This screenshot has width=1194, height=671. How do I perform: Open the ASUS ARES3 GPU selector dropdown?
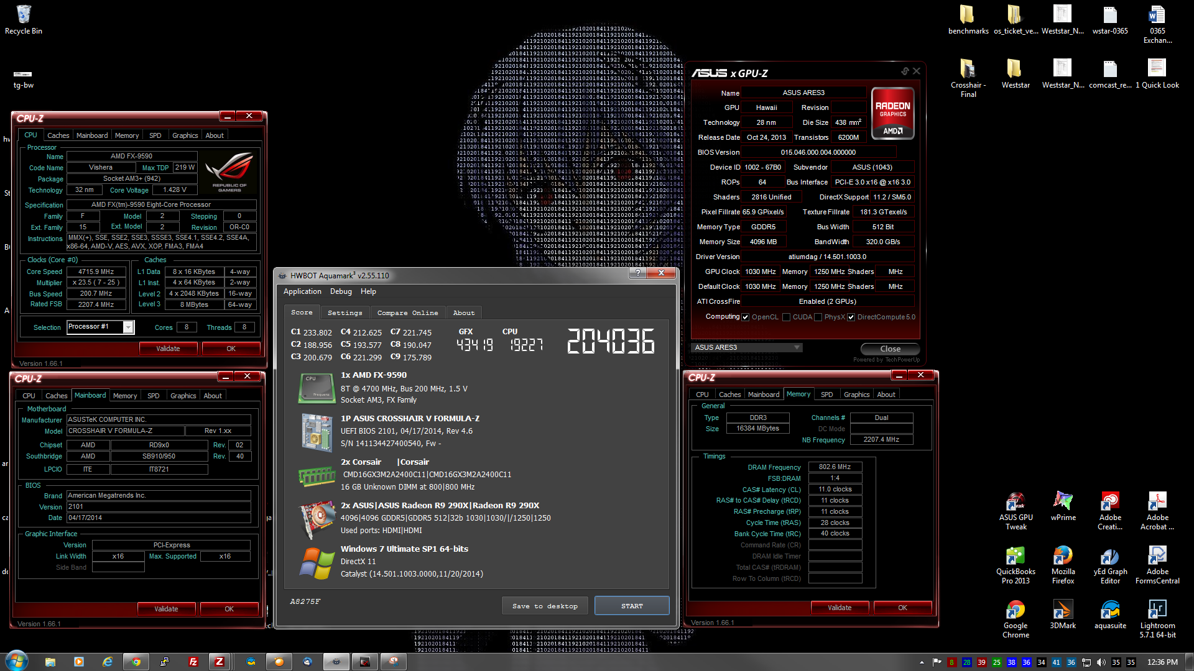[746, 347]
